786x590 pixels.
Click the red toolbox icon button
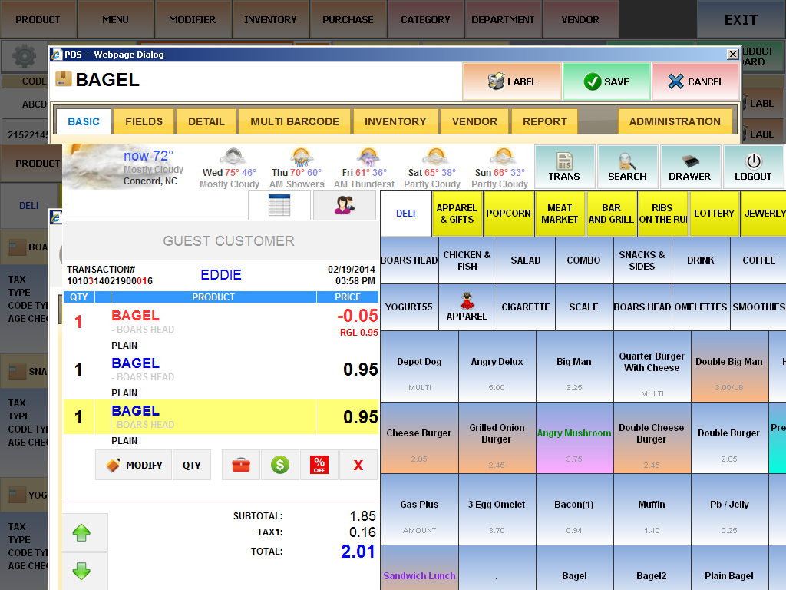(x=240, y=465)
